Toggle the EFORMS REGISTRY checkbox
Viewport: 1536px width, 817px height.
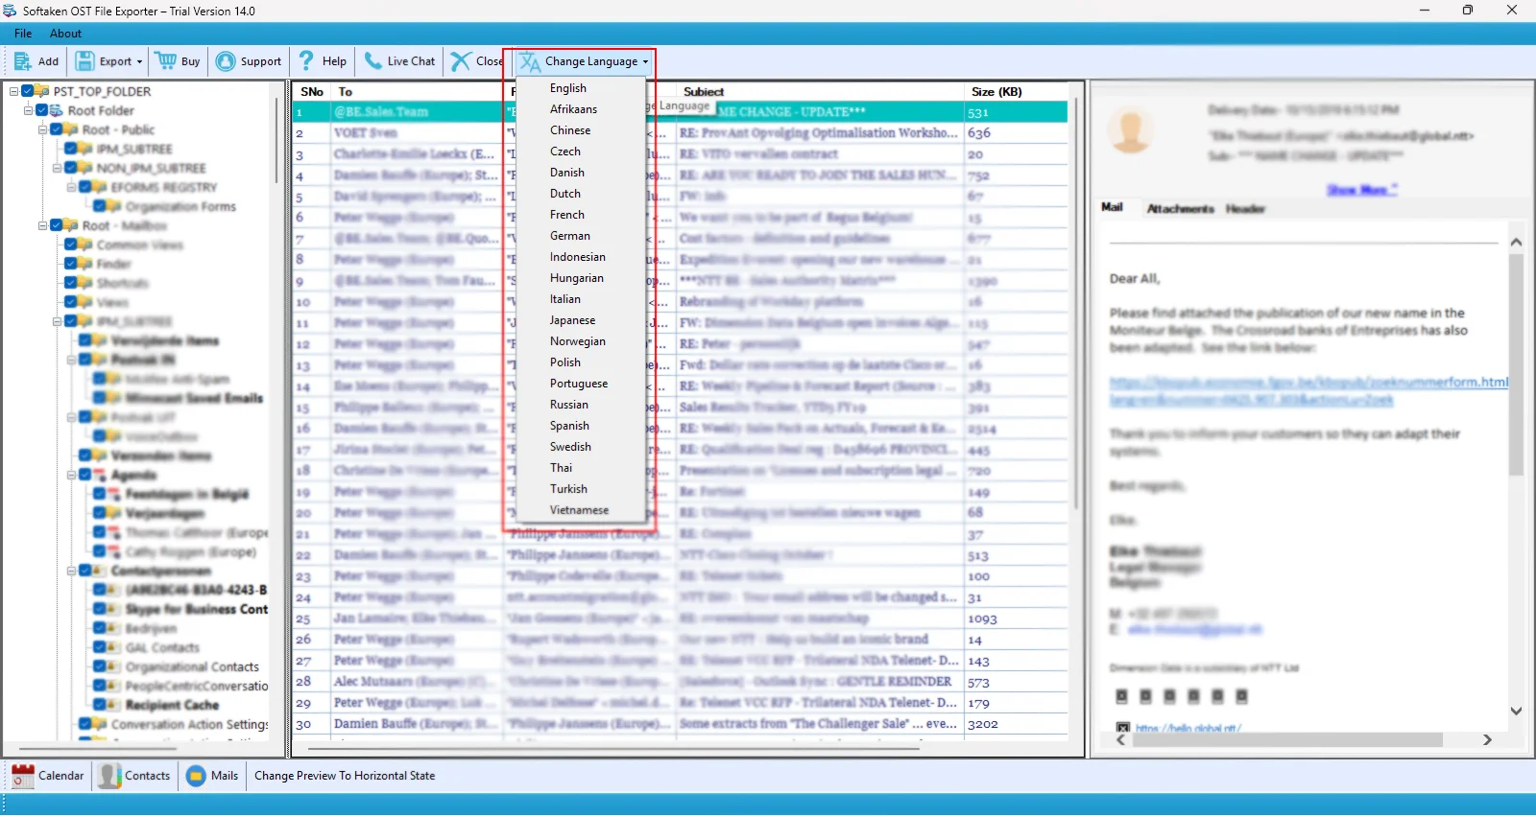tap(85, 187)
